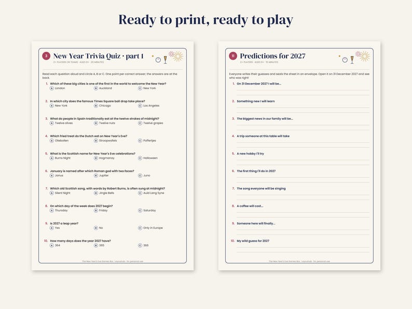Click the question 'How many days does the year 2027 have?'
The height and width of the screenshot is (309, 412).
[80, 241]
